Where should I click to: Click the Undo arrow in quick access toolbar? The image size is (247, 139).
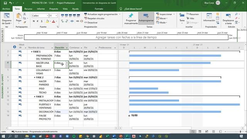click(x=10, y=3)
